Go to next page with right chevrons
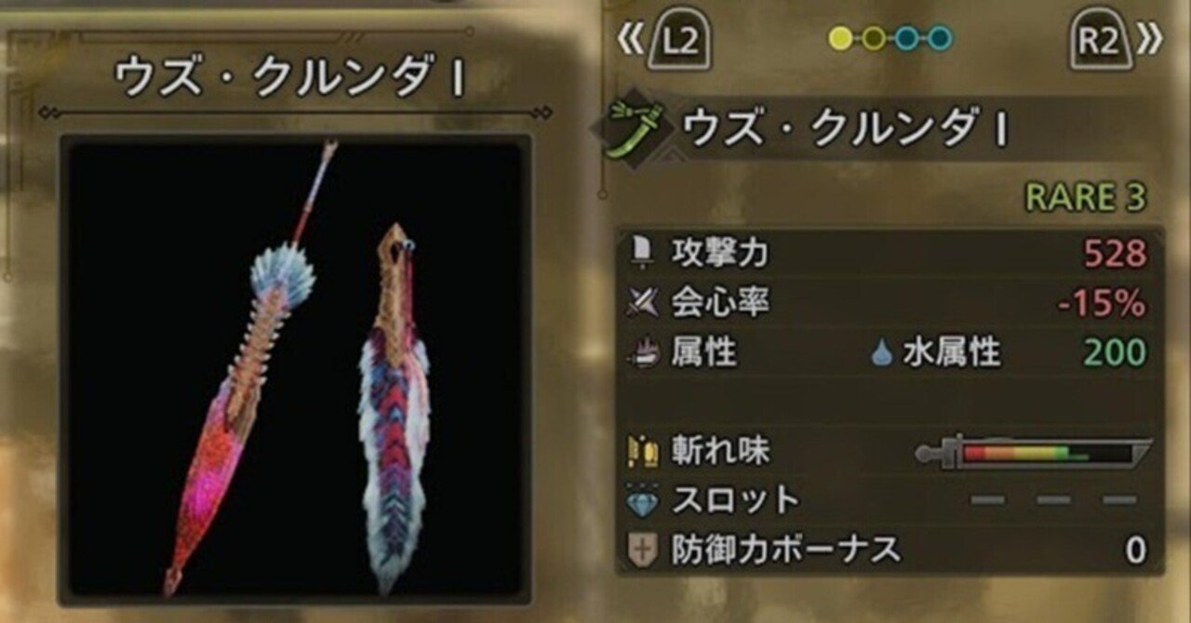The width and height of the screenshot is (1191, 623). (x=1150, y=40)
